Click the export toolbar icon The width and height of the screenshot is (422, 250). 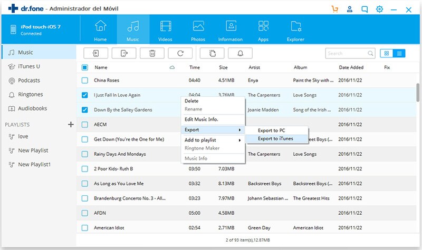click(x=124, y=54)
